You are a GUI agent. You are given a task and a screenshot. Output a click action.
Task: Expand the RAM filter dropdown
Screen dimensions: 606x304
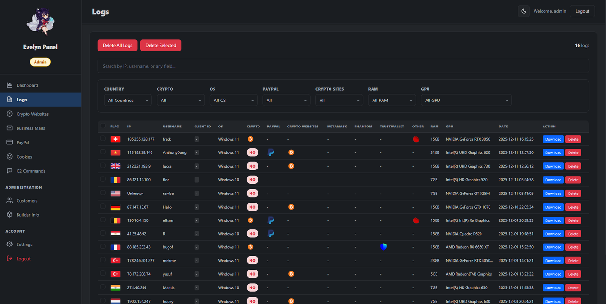coord(392,100)
